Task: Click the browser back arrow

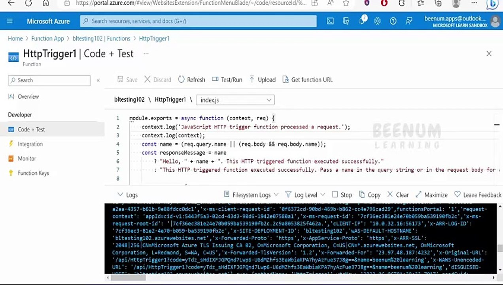Action: pos(11,3)
